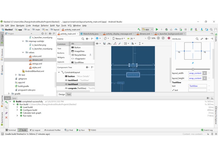Click search icon in Attributes panel
This screenshot has width=218, height=155.
(197, 39)
